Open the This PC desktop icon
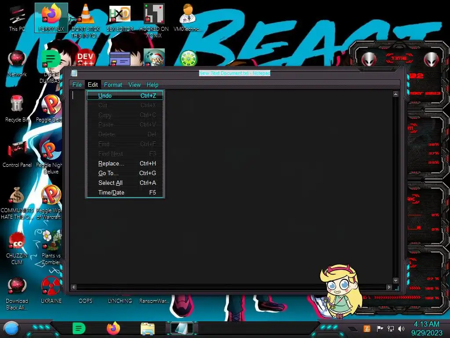This screenshot has width=450, height=338. pos(17,18)
